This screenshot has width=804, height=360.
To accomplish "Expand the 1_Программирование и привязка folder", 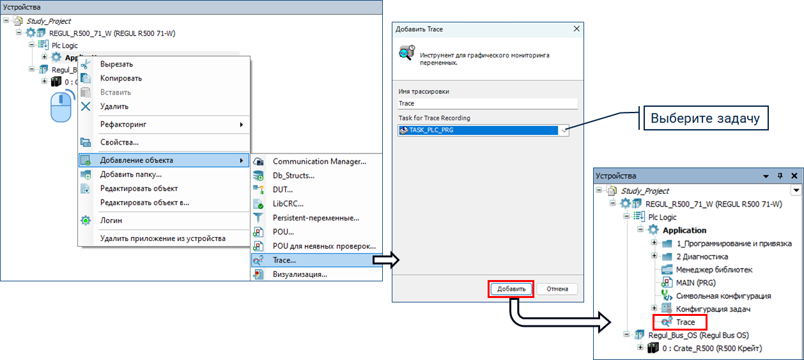I will [654, 244].
